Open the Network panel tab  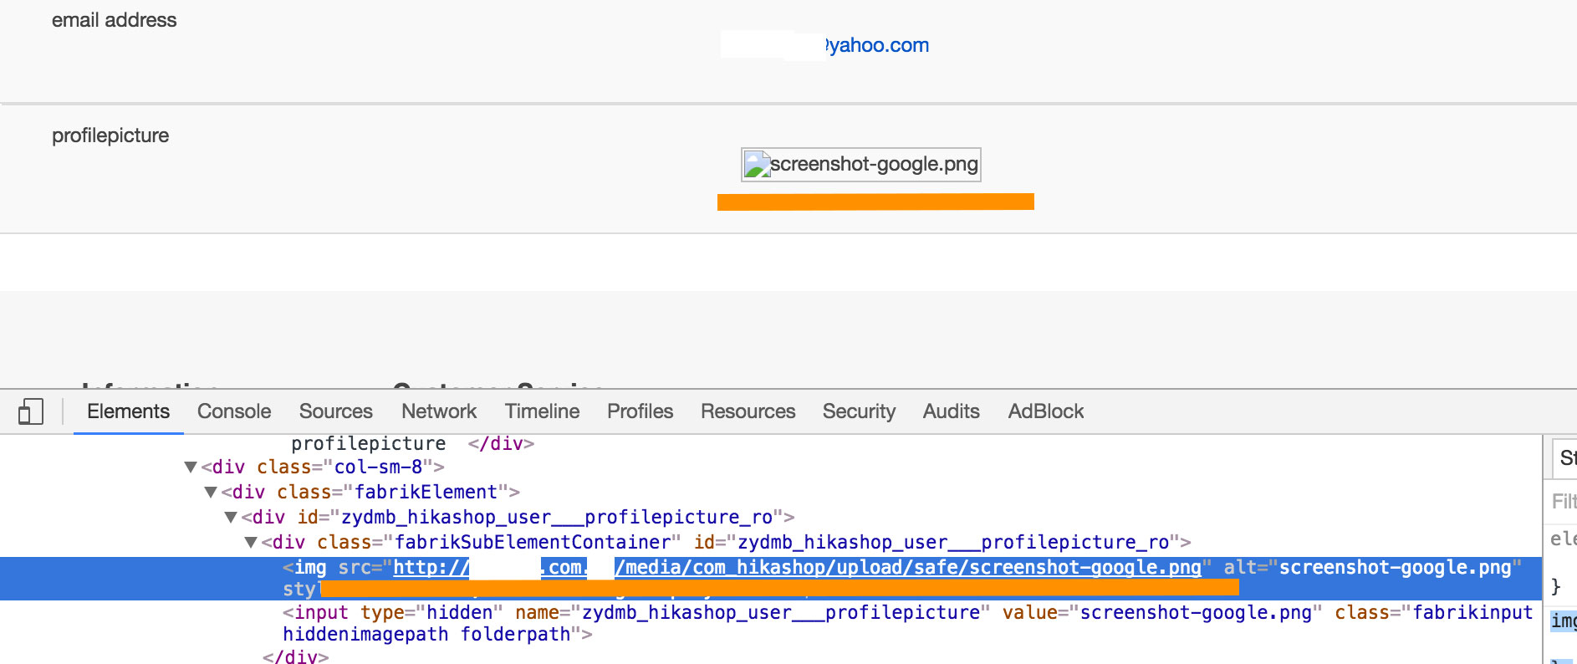(439, 411)
